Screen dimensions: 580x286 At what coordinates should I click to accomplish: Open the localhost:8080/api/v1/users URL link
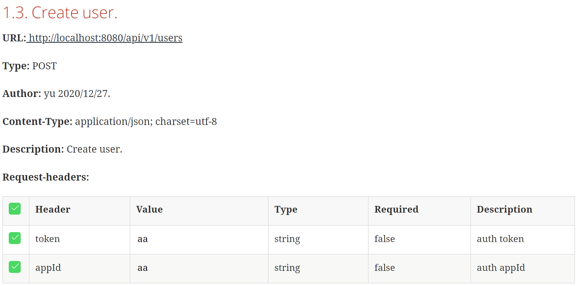point(105,38)
